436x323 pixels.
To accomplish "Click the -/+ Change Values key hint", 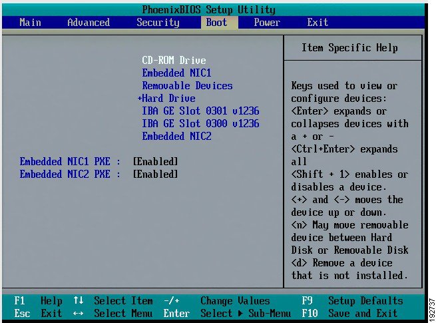I will pyautogui.click(x=217, y=301).
